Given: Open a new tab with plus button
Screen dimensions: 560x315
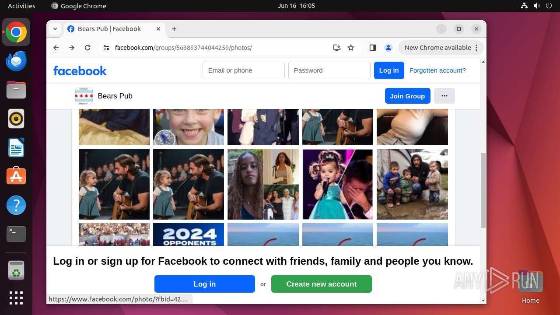Looking at the screenshot, I should (x=174, y=29).
